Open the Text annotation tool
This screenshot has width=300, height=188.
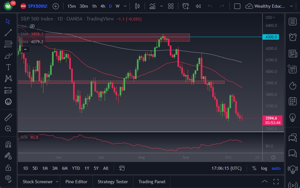[x=8, y=67]
